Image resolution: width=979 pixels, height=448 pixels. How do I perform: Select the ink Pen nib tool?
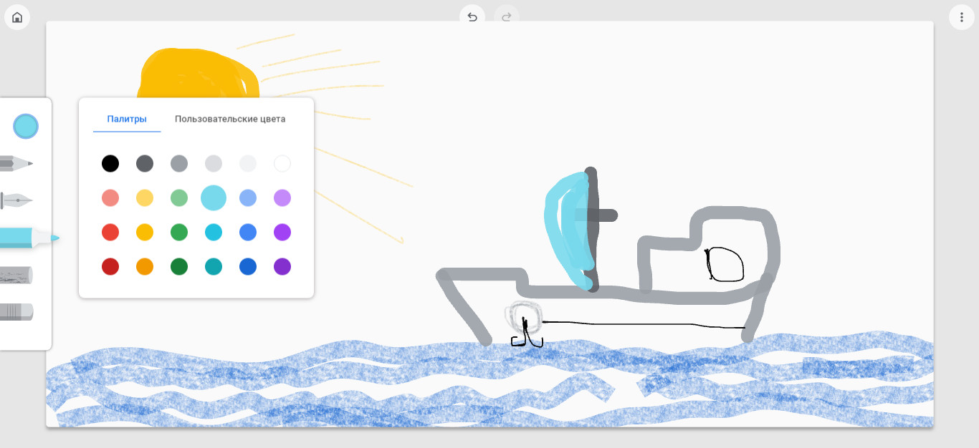click(x=17, y=201)
